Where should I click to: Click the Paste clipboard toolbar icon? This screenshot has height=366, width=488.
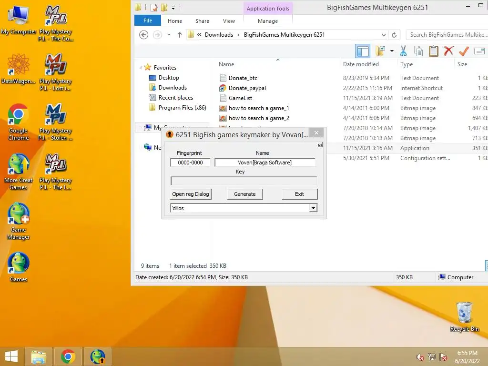click(433, 51)
